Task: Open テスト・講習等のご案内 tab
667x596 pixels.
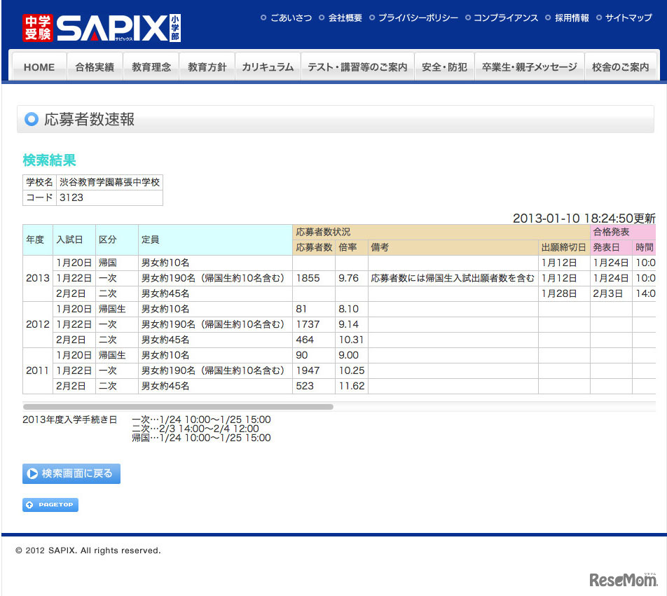Action: (357, 67)
